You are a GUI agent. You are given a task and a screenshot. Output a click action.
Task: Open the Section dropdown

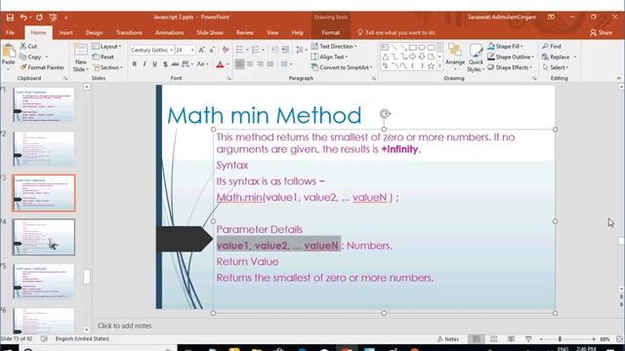108,67
